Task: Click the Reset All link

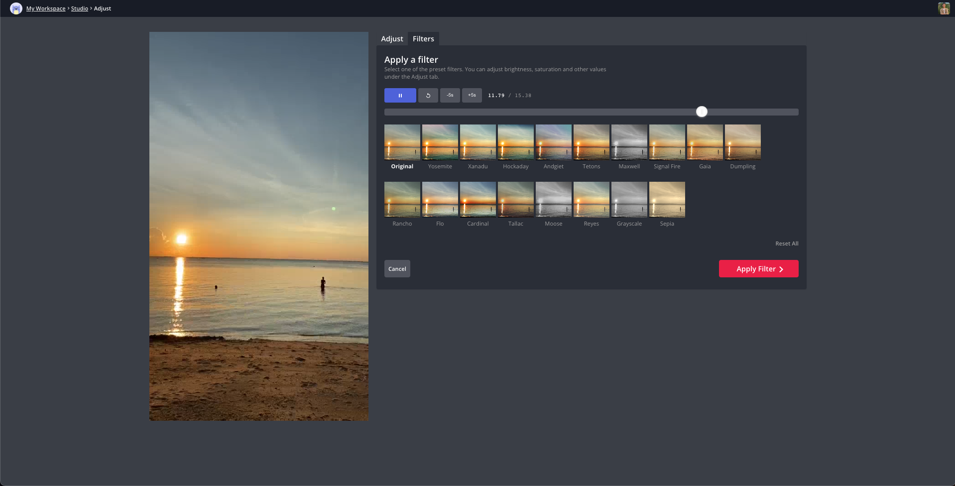Action: click(x=786, y=243)
